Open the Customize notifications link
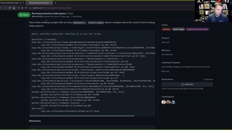Image resolution: width=232 pixels, height=130 pixels. 208,79
